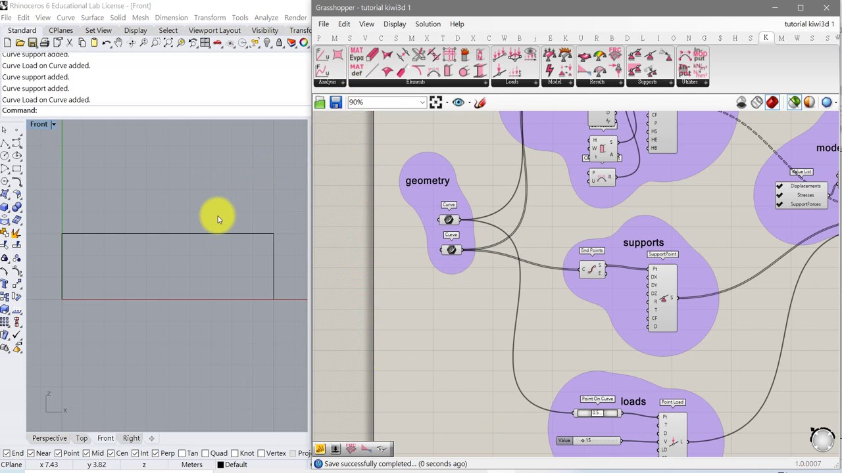Expand the Loads component panel
This screenshot has height=473, width=842.
(x=535, y=83)
